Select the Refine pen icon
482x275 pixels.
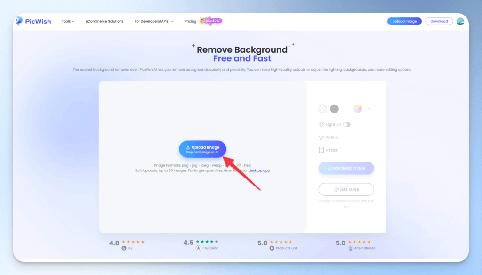pos(321,137)
